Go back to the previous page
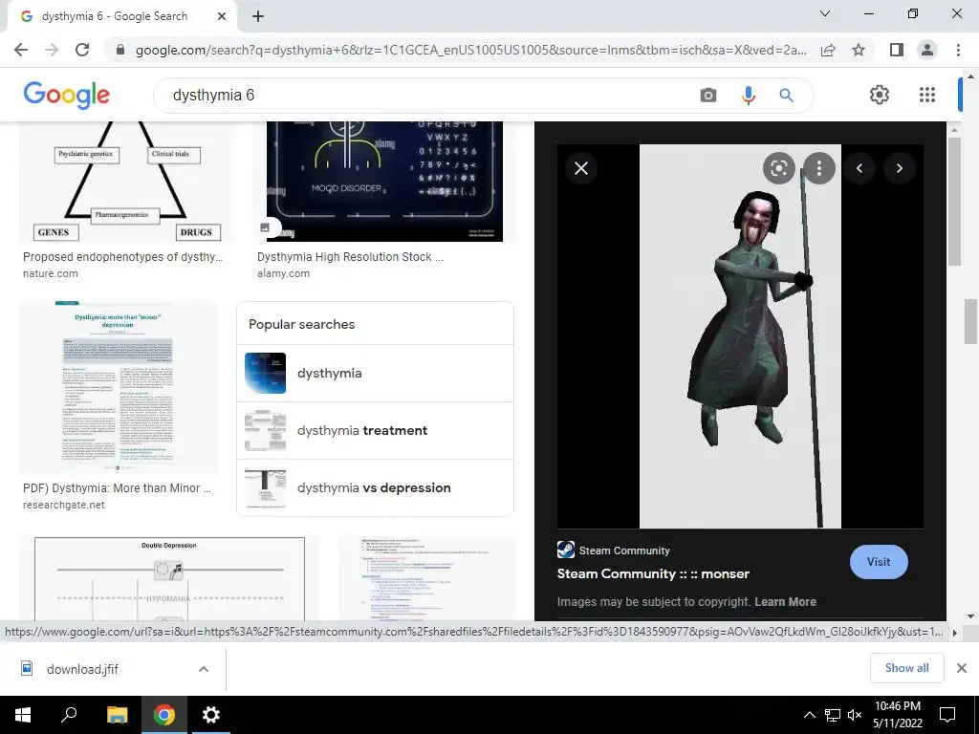The width and height of the screenshot is (979, 734). tap(21, 50)
